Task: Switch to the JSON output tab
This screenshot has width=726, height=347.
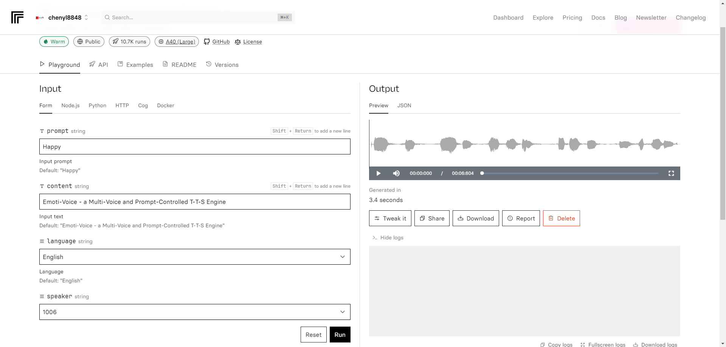Action: point(404,105)
